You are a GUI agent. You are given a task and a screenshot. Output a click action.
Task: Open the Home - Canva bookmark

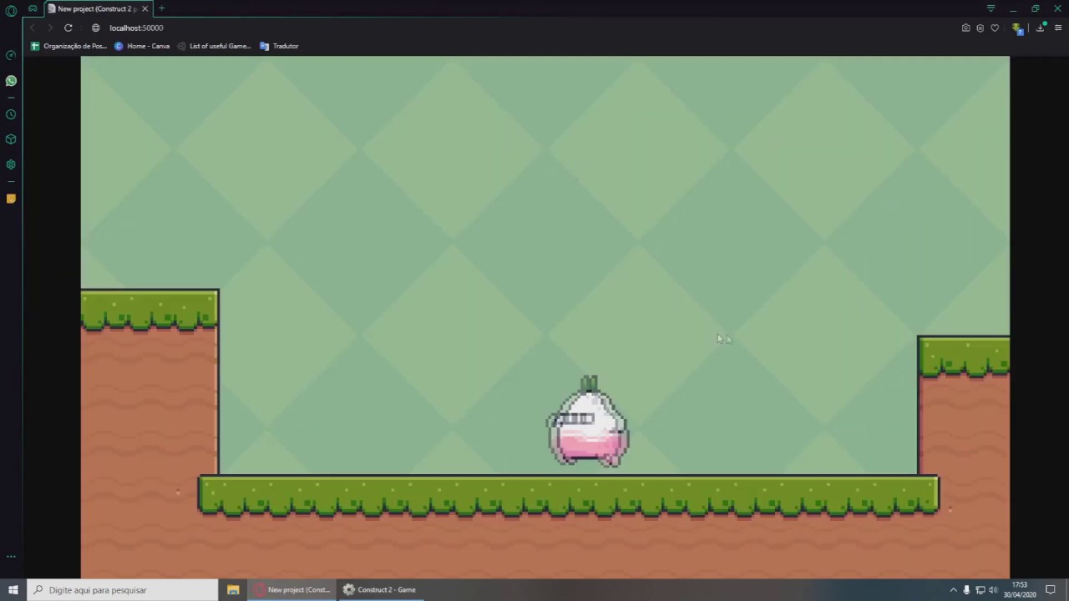point(142,46)
